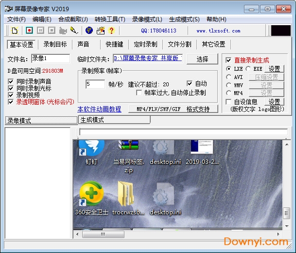Click the camera toolbar icon

(63, 31)
